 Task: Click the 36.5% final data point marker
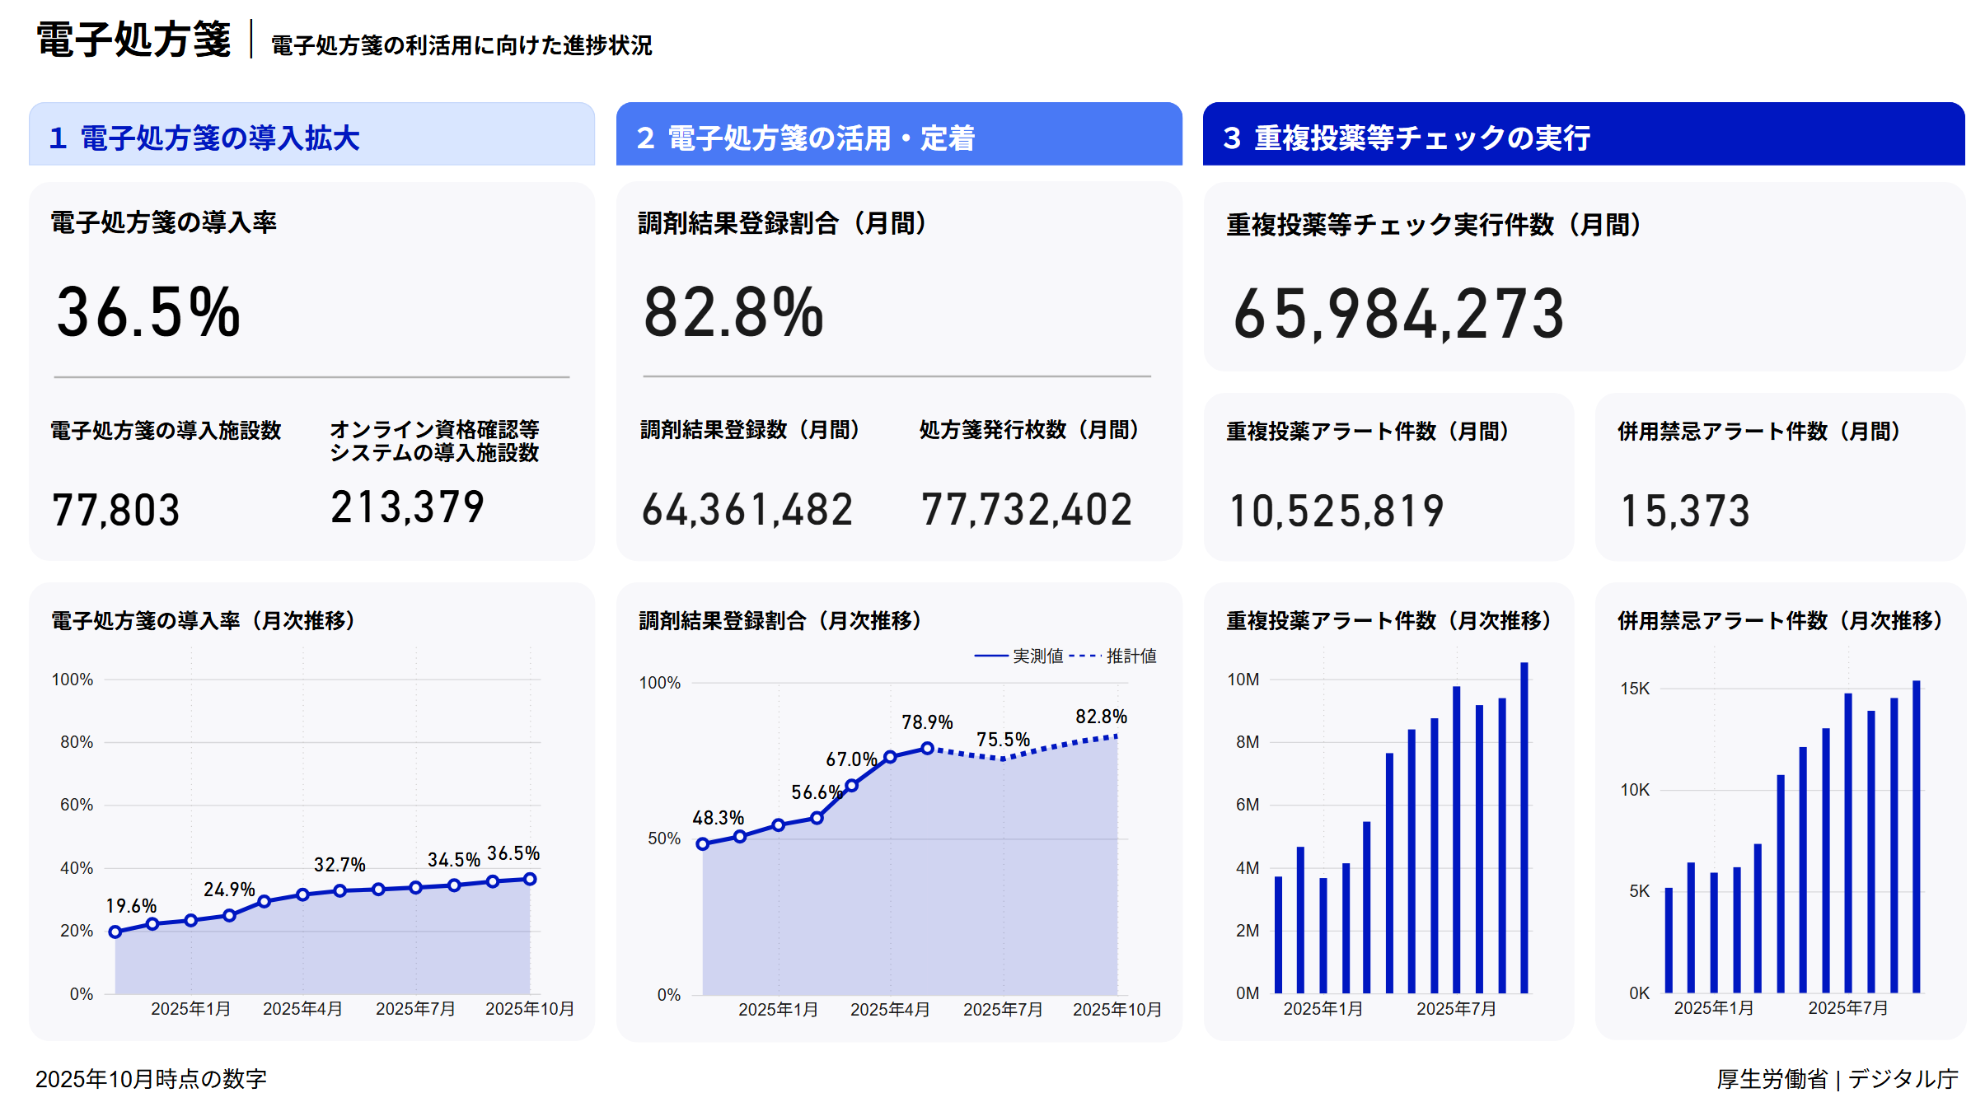(530, 879)
